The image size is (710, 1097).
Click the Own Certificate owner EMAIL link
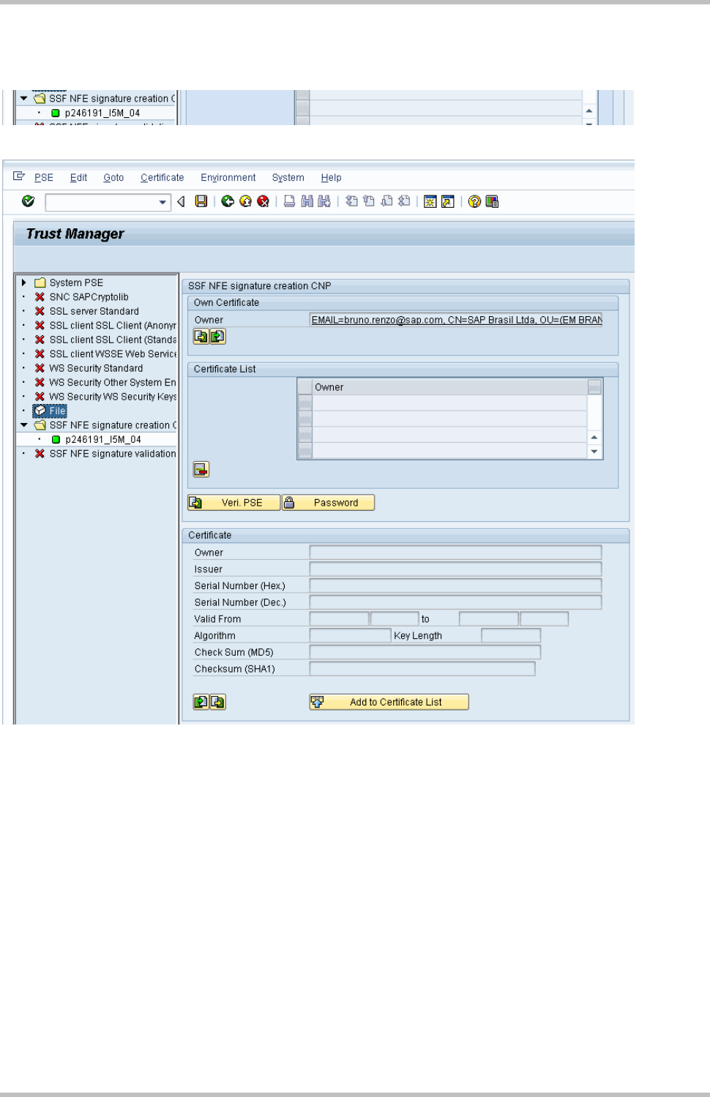coord(457,320)
